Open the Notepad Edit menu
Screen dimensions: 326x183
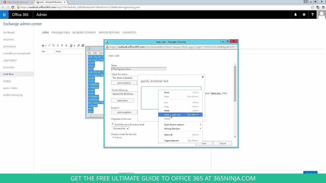95,53
